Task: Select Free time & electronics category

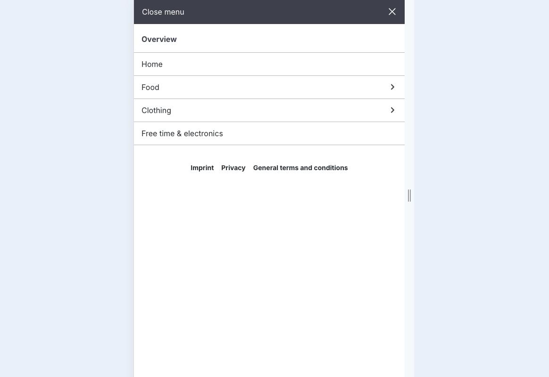Action: 182,133
